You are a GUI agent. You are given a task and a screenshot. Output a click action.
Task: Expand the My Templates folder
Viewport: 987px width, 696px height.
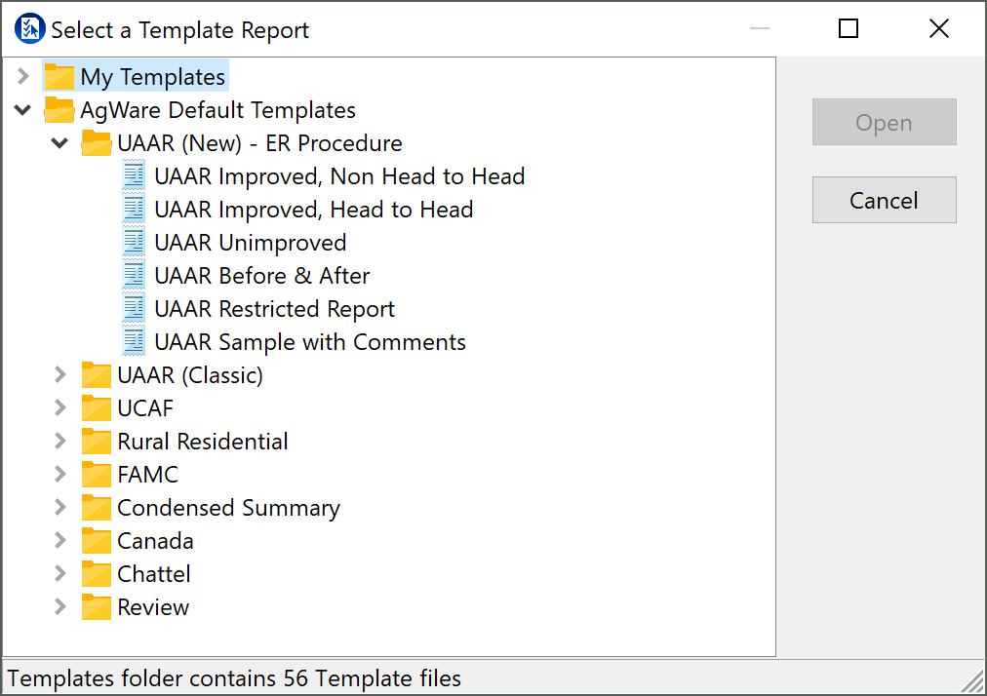[x=23, y=76]
